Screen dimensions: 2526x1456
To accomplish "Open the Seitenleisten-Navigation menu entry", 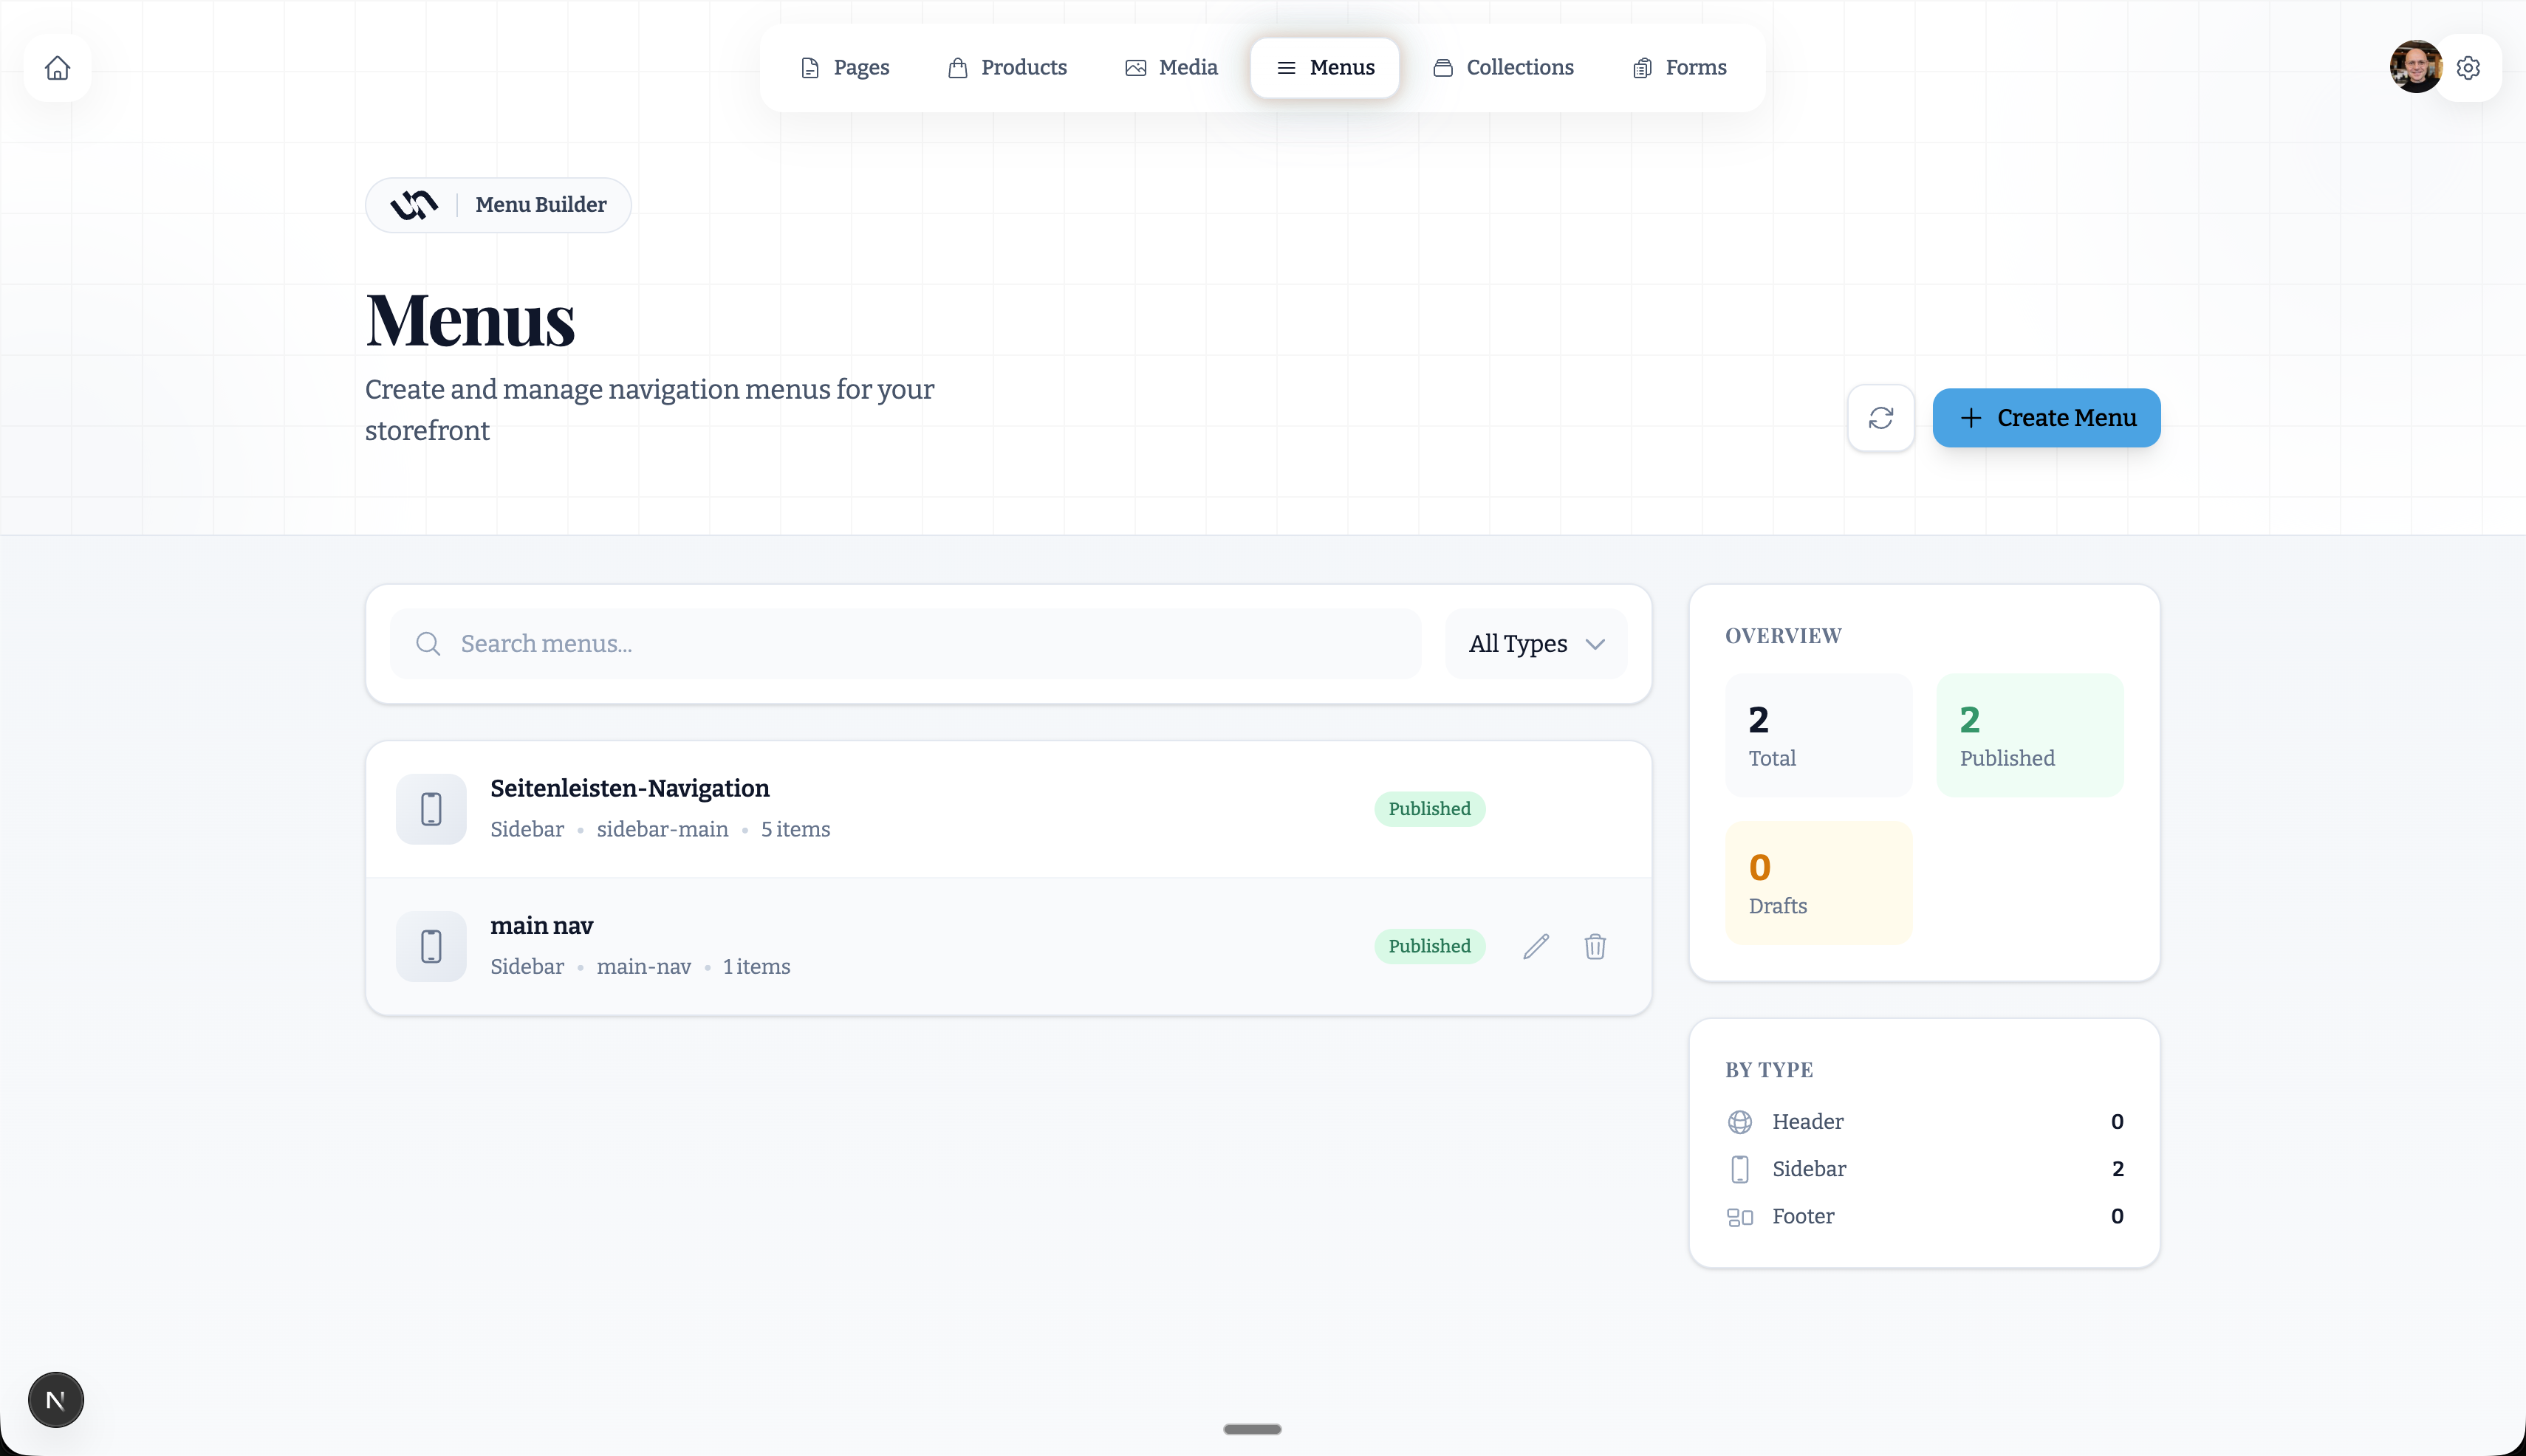I will pos(629,789).
